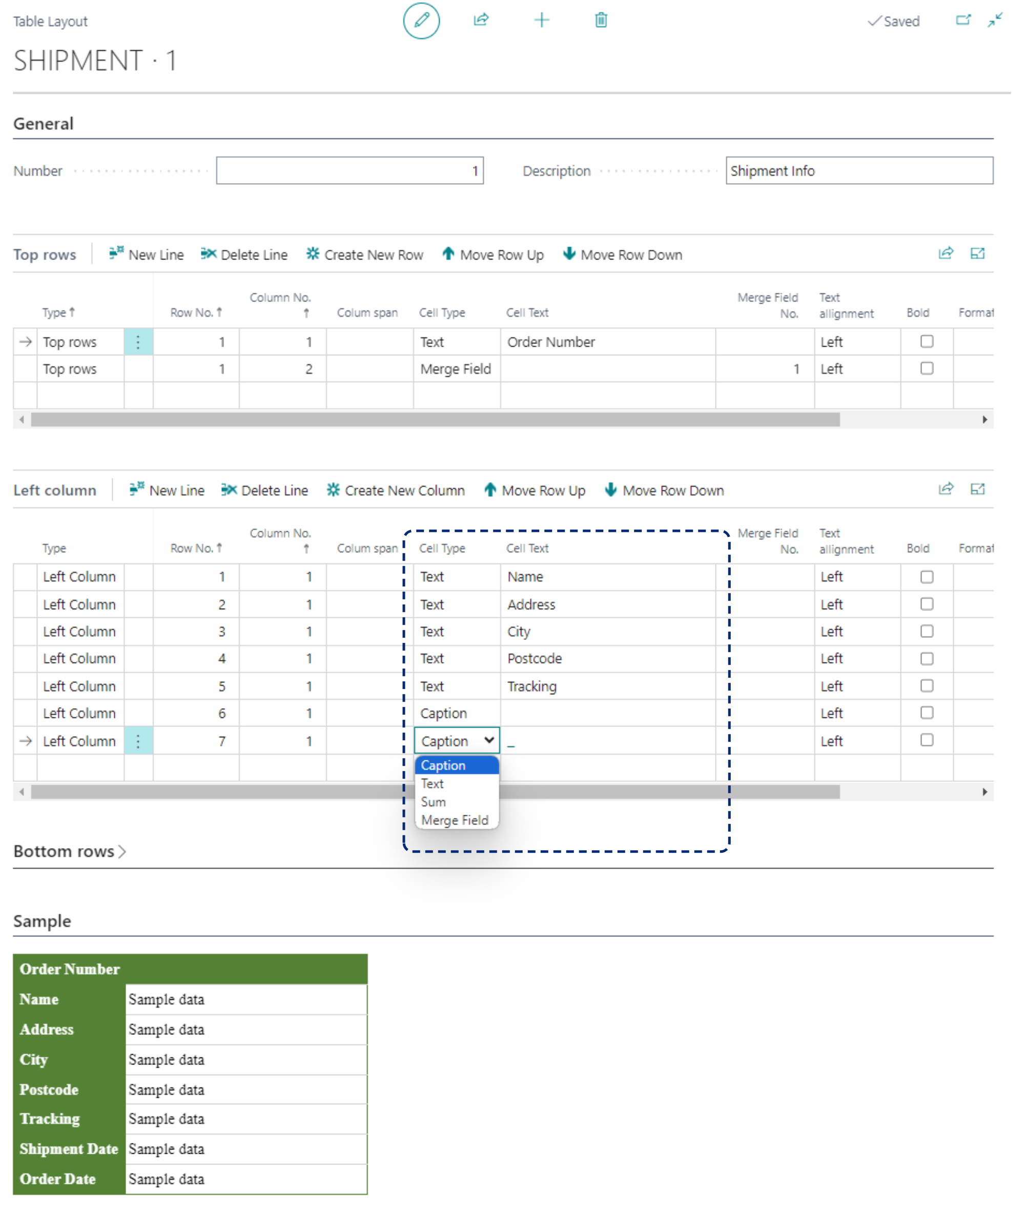Click left arrow of Left column scrollbar
Image resolution: width=1025 pixels, height=1205 pixels.
[x=22, y=791]
